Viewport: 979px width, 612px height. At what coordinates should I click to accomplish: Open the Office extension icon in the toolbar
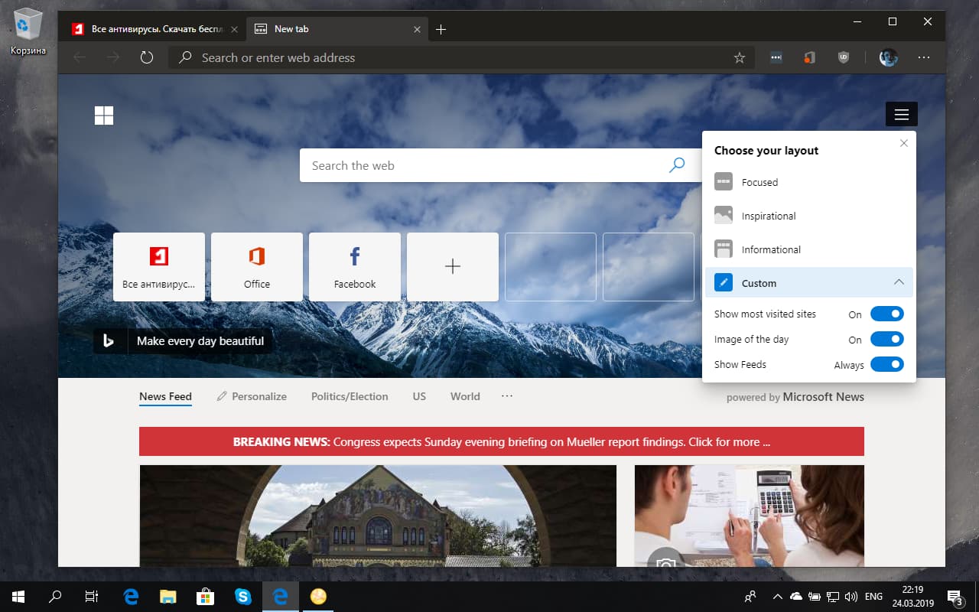810,57
